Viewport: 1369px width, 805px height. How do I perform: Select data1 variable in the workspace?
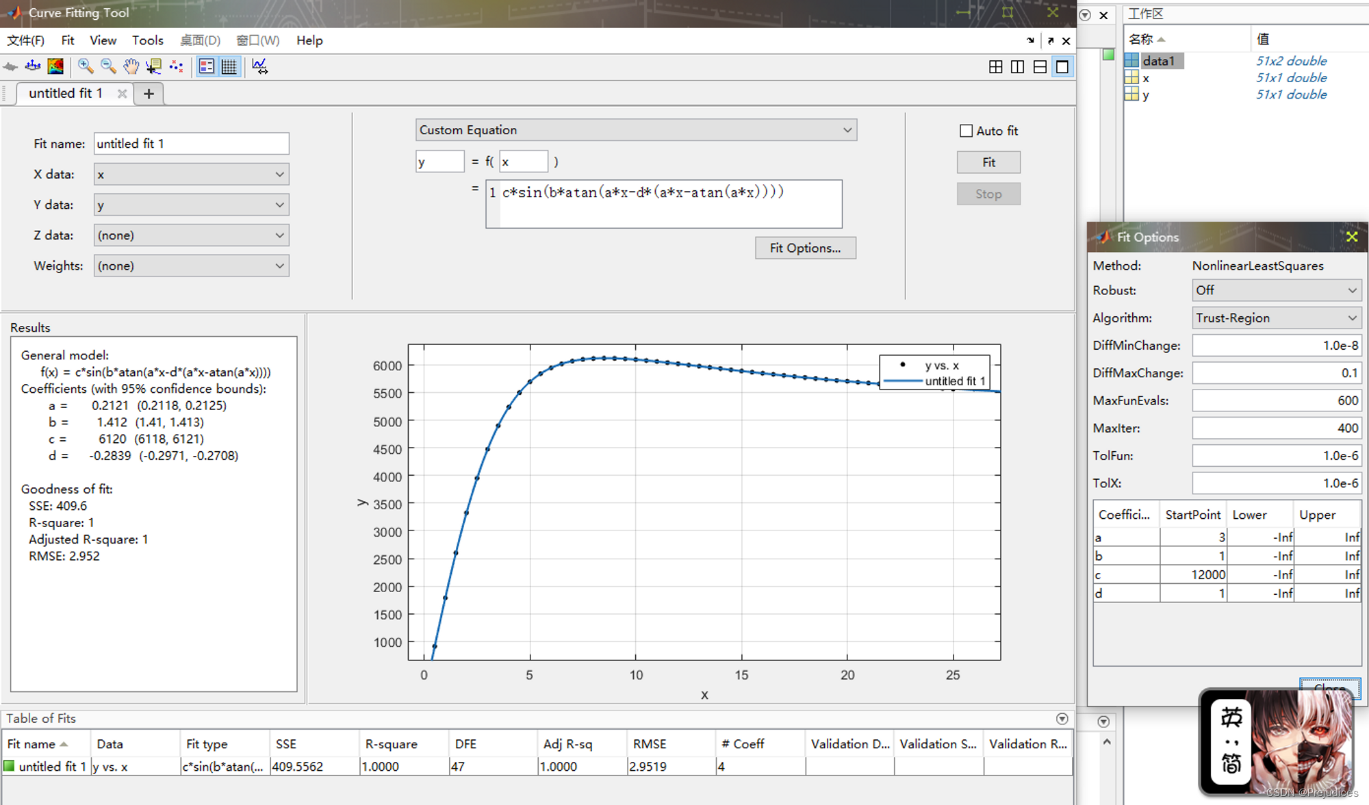click(1158, 61)
